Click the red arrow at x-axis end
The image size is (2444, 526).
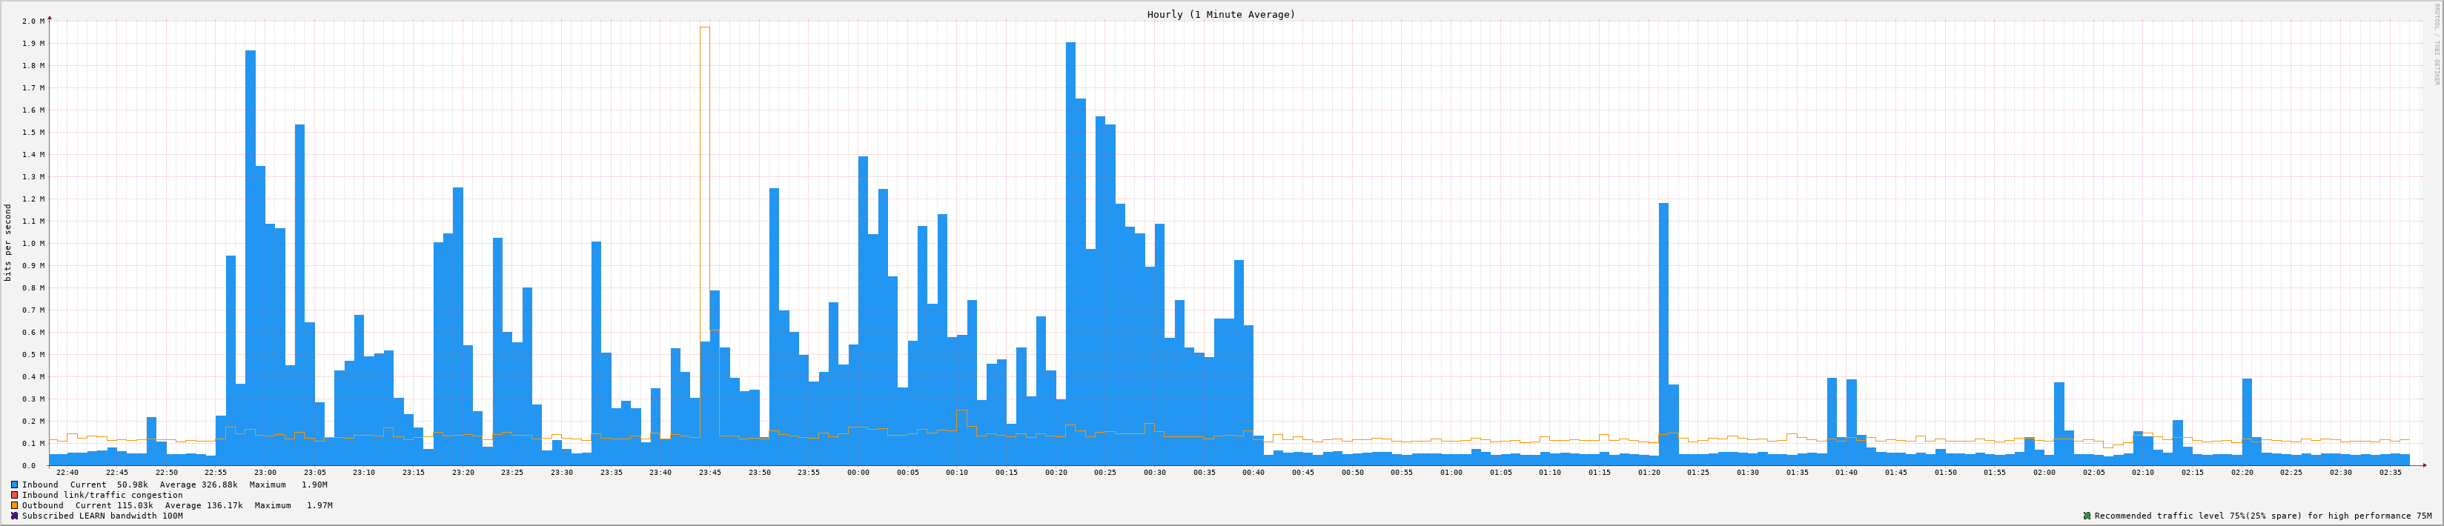point(2423,465)
